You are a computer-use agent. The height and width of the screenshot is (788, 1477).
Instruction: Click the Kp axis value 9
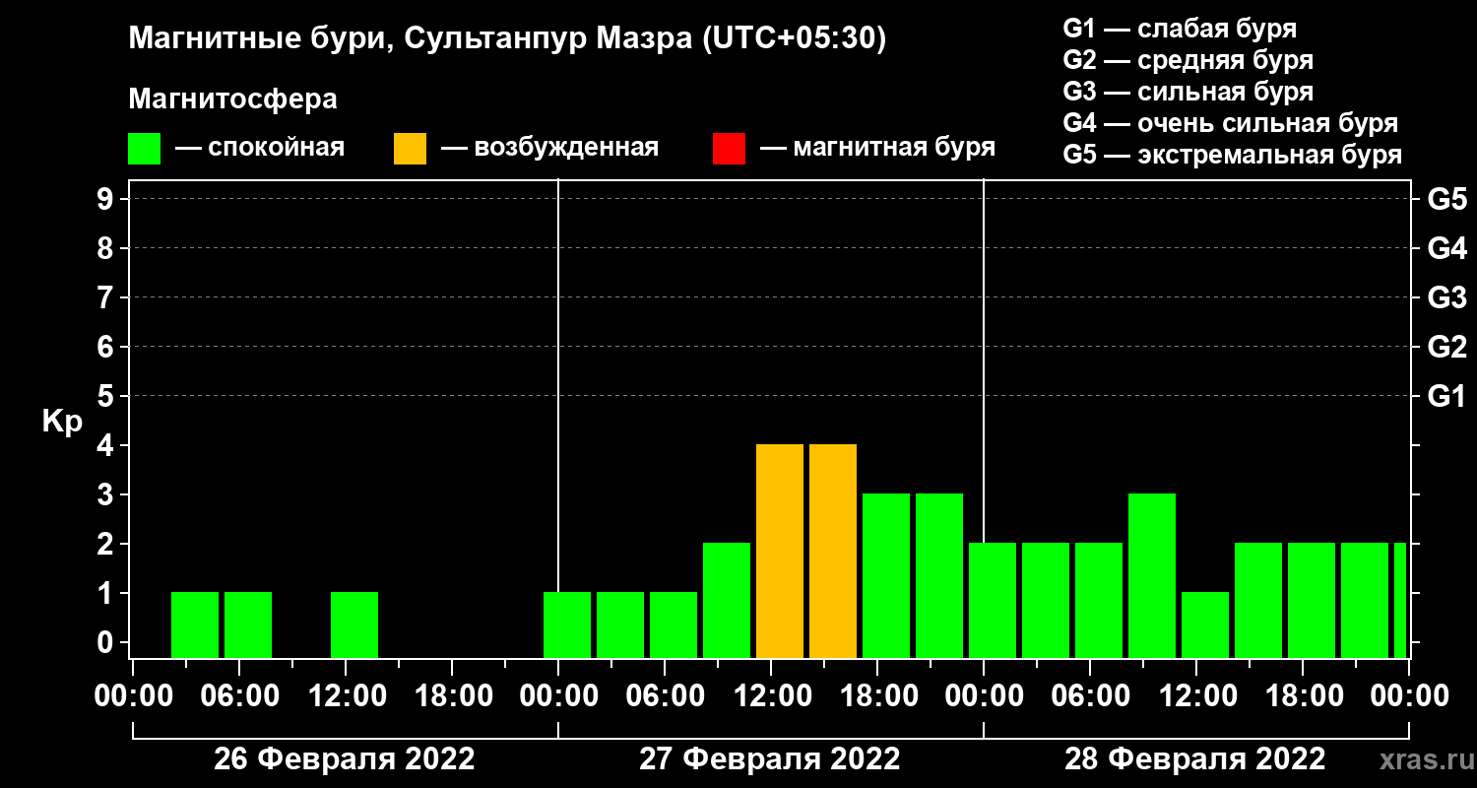[107, 199]
